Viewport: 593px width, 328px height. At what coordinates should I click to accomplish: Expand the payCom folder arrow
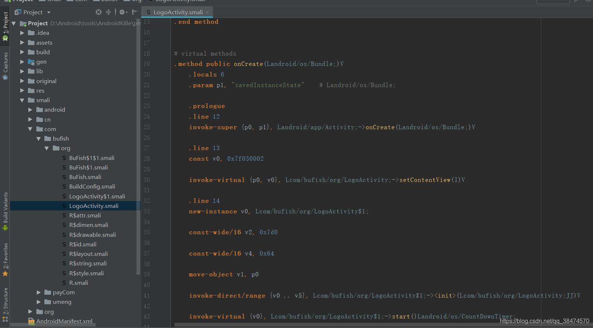pyautogui.click(x=39, y=292)
